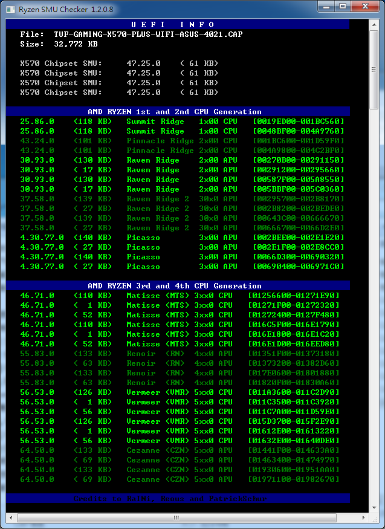Click the Cezanne row with address 01971100-01982670

[x=180, y=479]
